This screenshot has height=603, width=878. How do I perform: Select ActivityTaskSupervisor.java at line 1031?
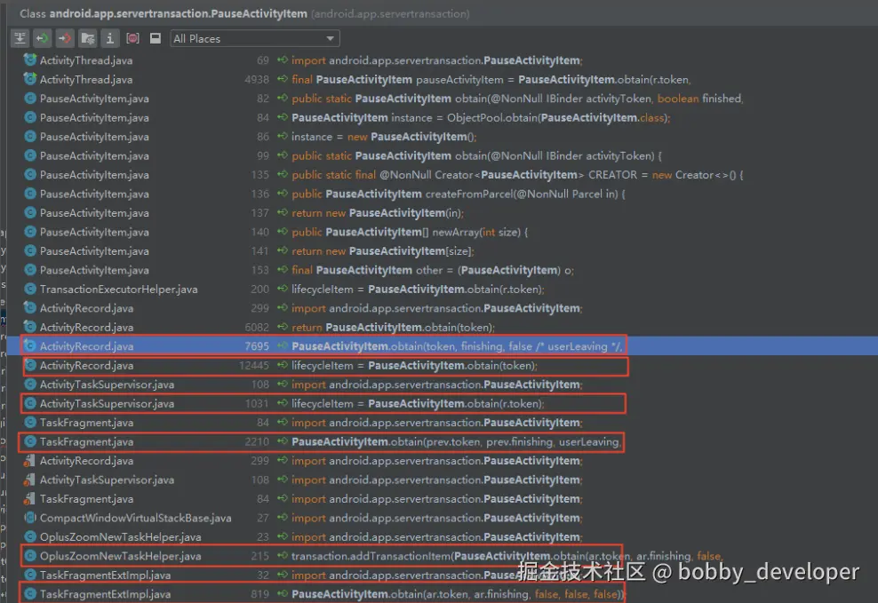[x=107, y=403]
